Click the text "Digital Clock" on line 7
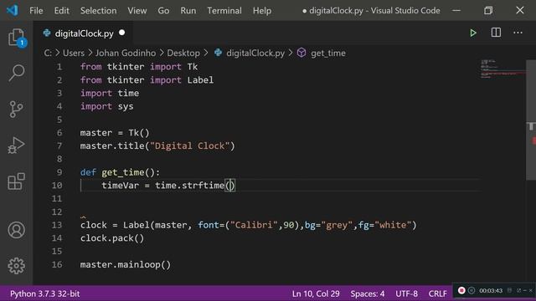This screenshot has width=536, height=301. point(190,145)
